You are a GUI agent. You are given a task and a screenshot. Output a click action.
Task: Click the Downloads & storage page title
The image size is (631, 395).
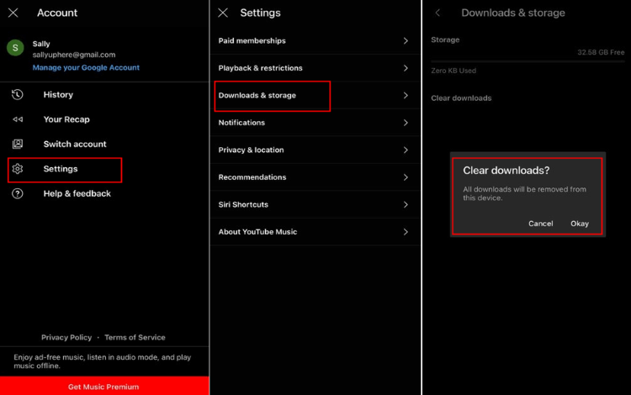(x=513, y=13)
